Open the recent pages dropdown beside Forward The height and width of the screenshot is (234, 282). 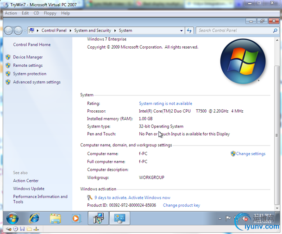click(25, 31)
